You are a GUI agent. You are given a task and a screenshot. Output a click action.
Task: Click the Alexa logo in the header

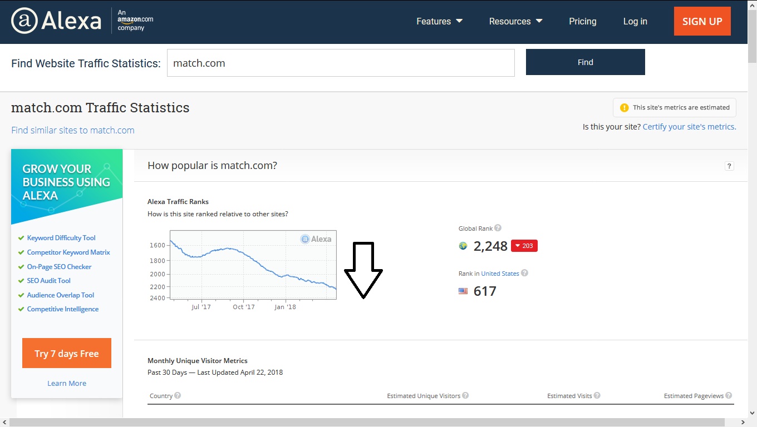point(56,21)
